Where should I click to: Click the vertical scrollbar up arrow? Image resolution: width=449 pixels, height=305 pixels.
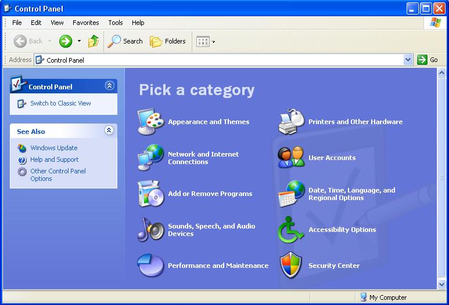441,73
